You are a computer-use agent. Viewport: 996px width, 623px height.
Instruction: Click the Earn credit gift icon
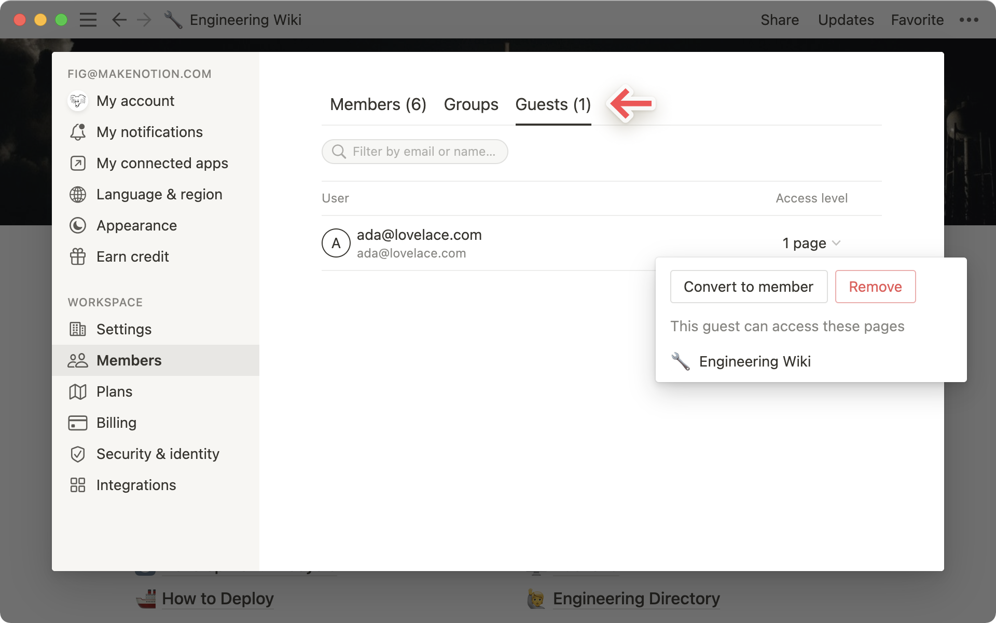77,256
